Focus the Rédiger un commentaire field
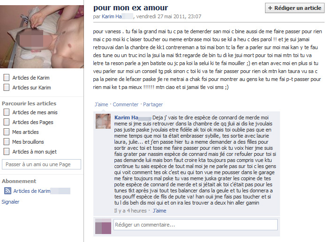Screen dimensions: 326x242 coord(196,225)
